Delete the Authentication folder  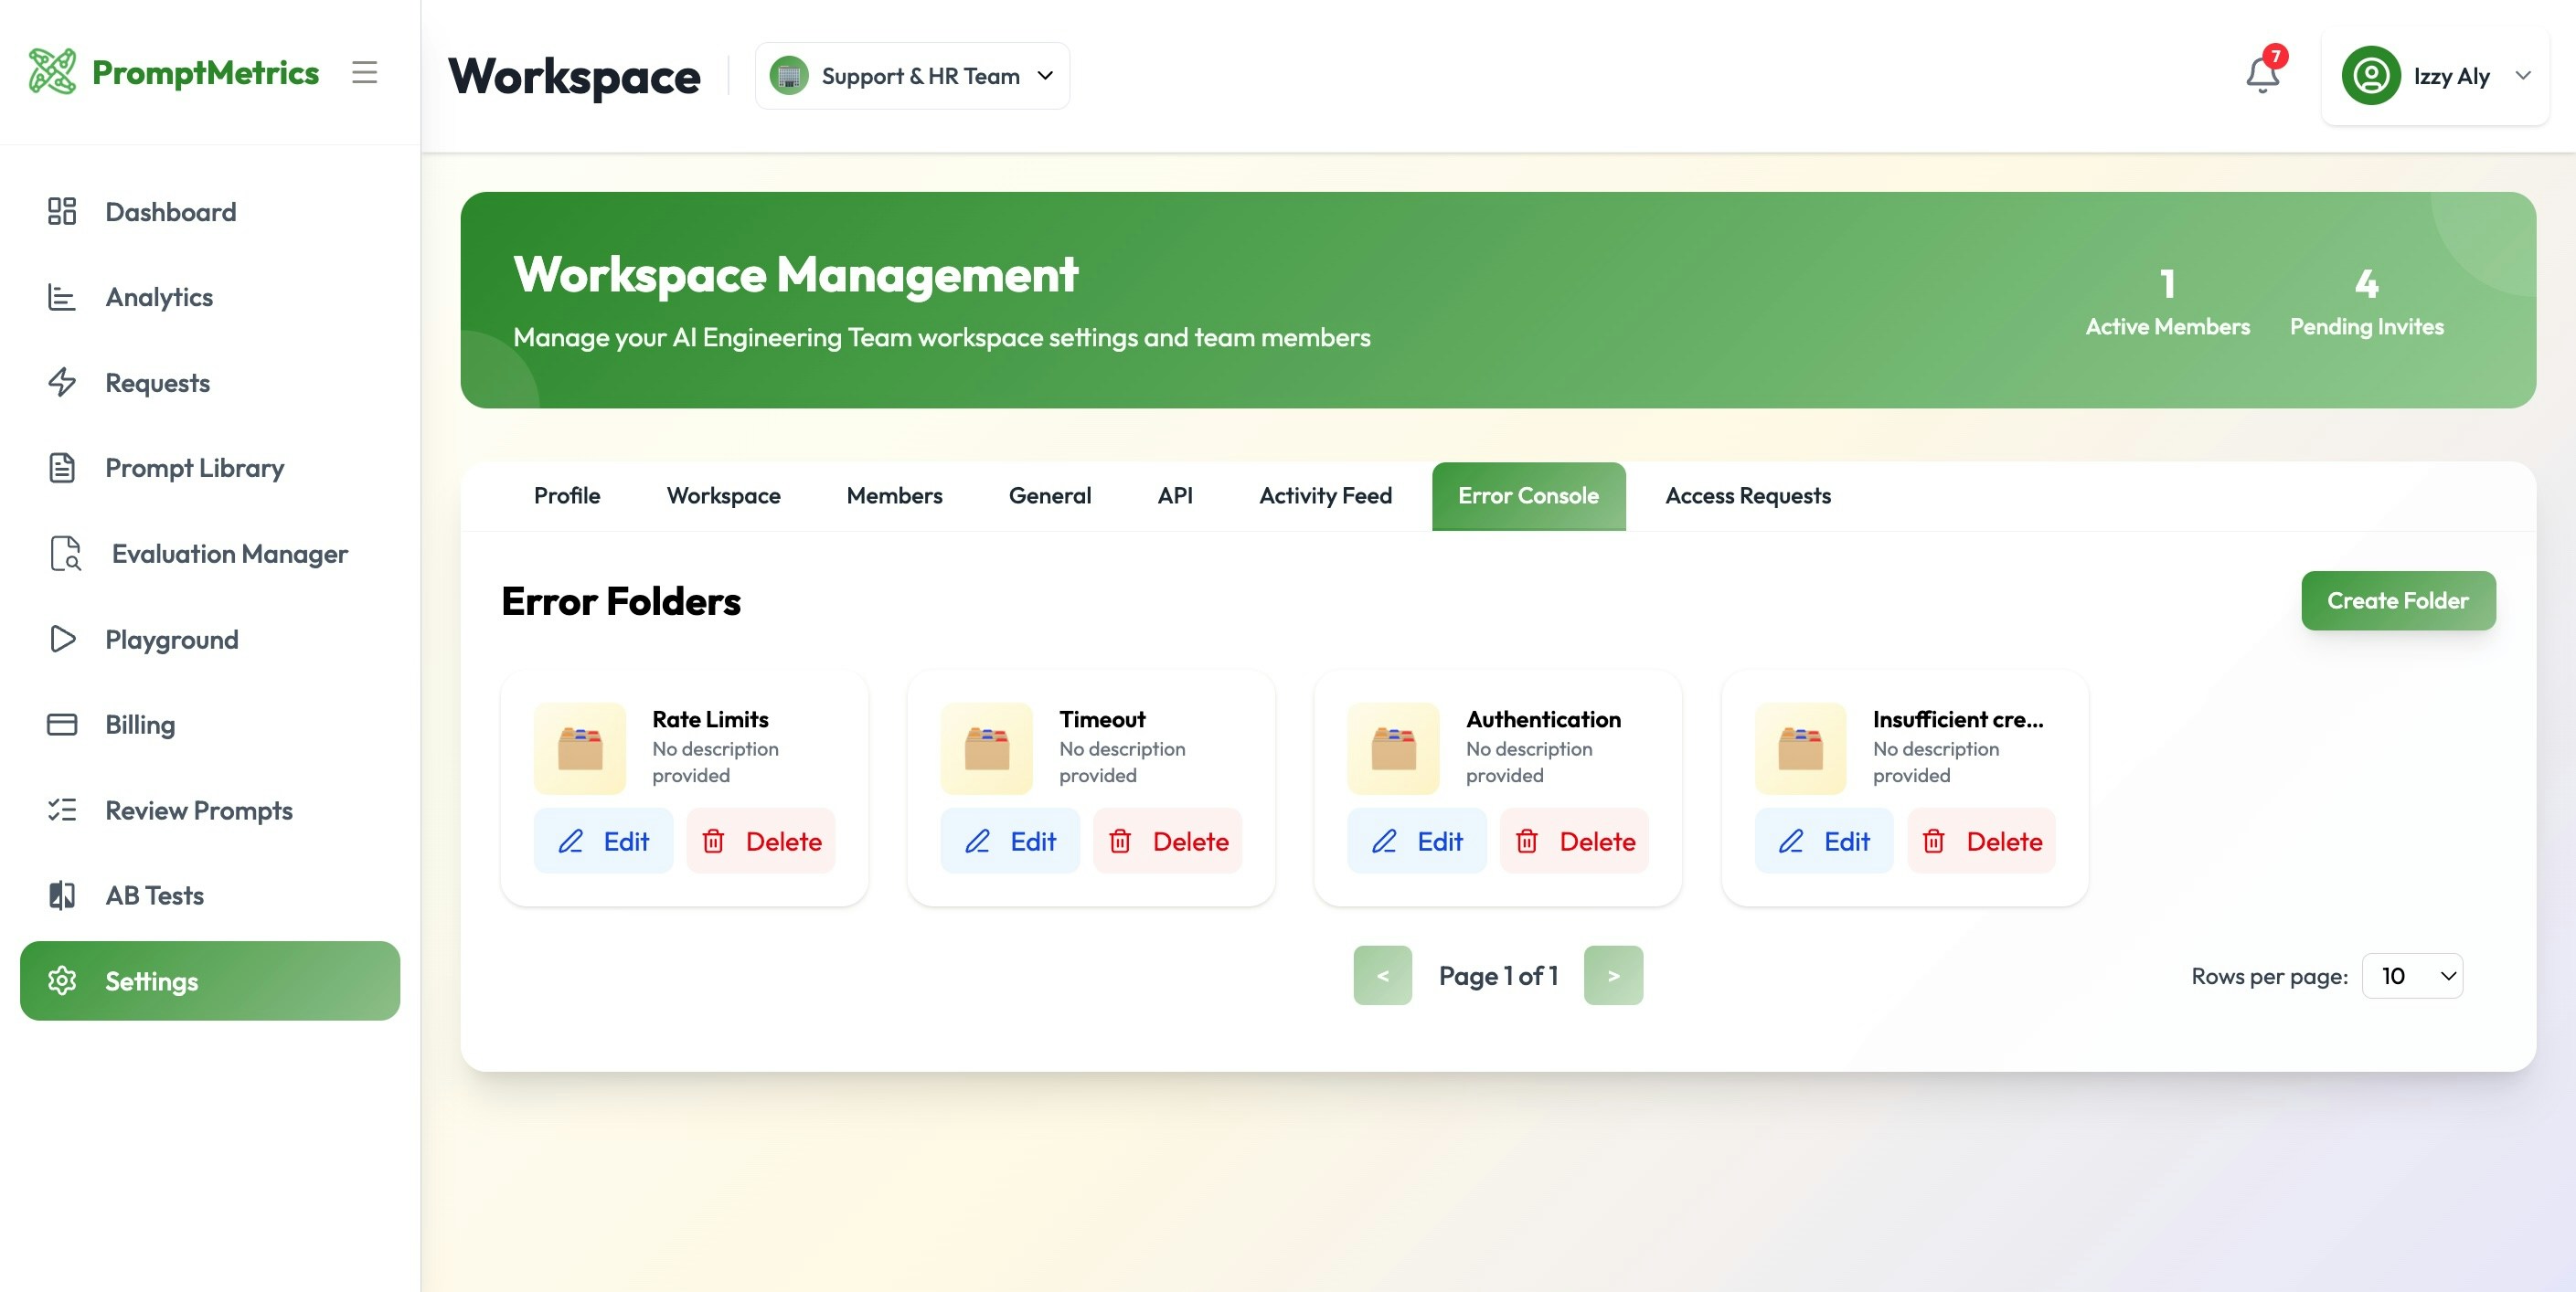tap(1574, 842)
